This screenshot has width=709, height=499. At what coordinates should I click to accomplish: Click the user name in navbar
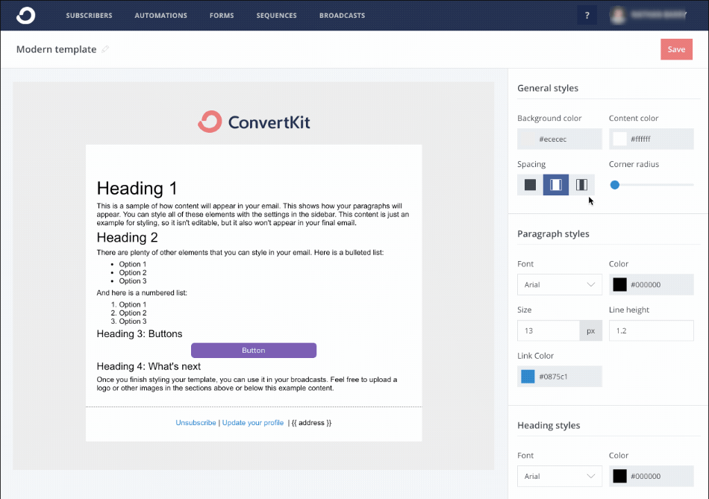[659, 16]
